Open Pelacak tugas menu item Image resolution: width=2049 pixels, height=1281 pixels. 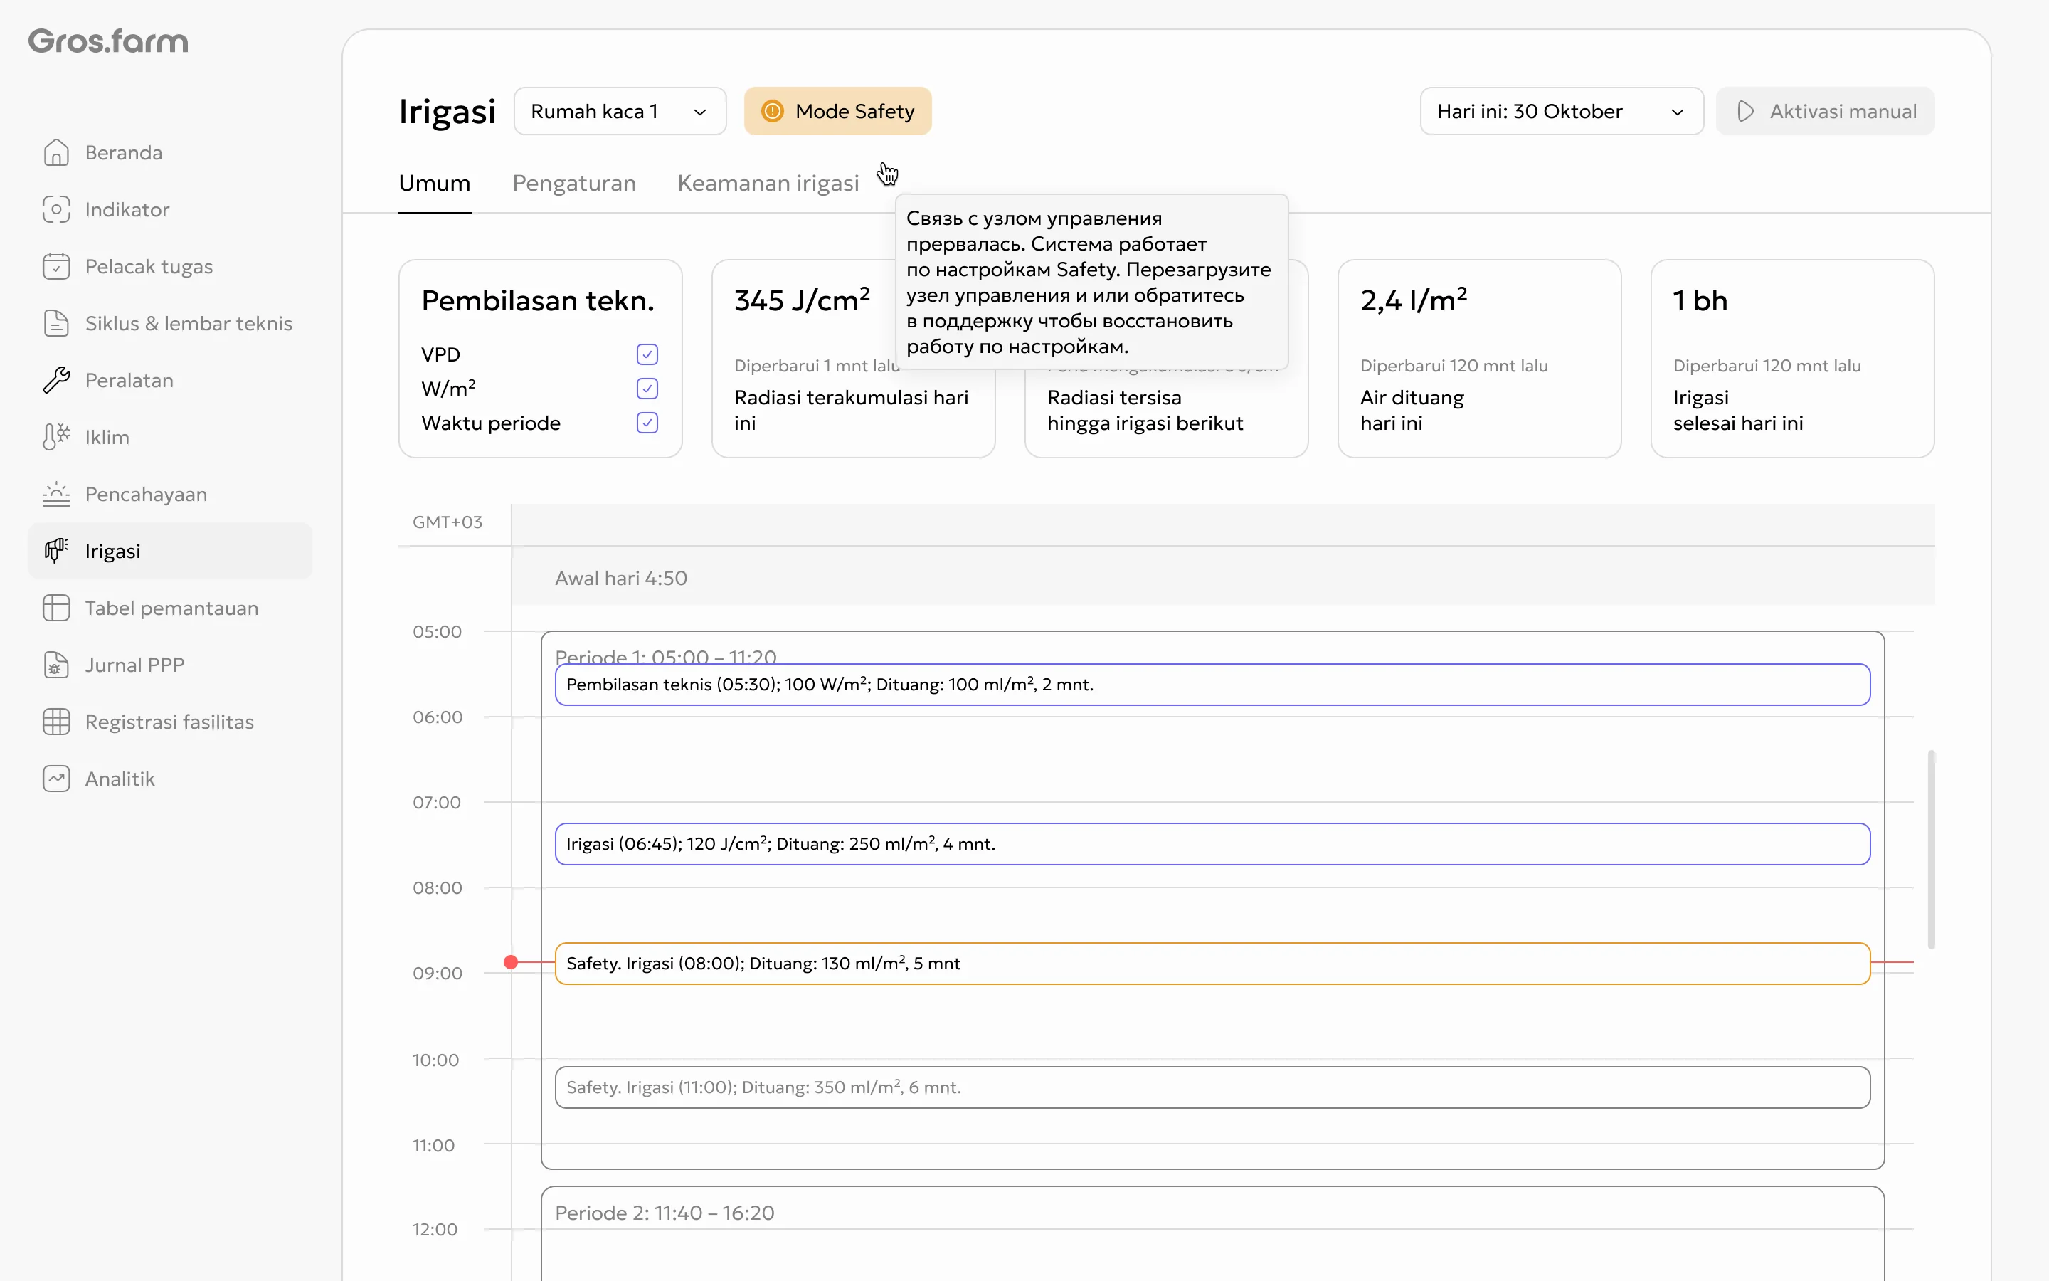[x=170, y=266]
